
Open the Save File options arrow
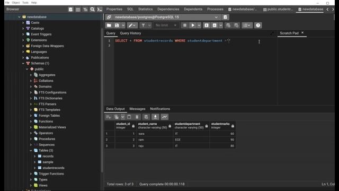pos(123,25)
